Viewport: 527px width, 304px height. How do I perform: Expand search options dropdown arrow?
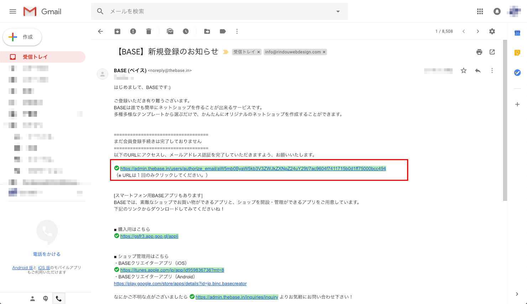[338, 11]
